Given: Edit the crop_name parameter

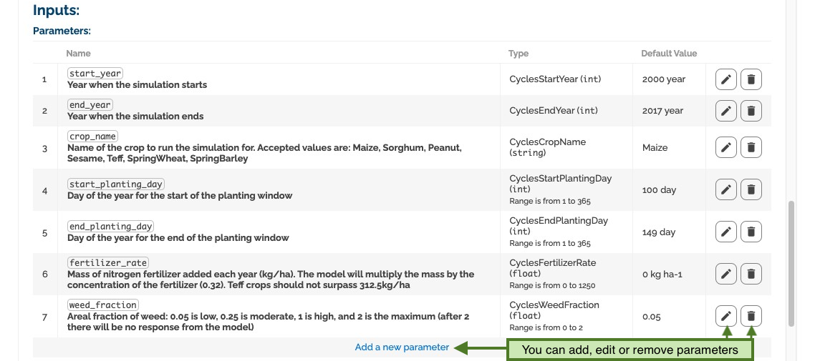Looking at the screenshot, I should tap(726, 147).
